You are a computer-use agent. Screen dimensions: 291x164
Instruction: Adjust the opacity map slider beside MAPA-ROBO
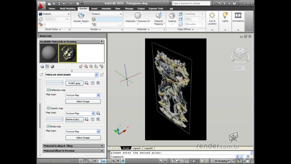(x=55, y=119)
